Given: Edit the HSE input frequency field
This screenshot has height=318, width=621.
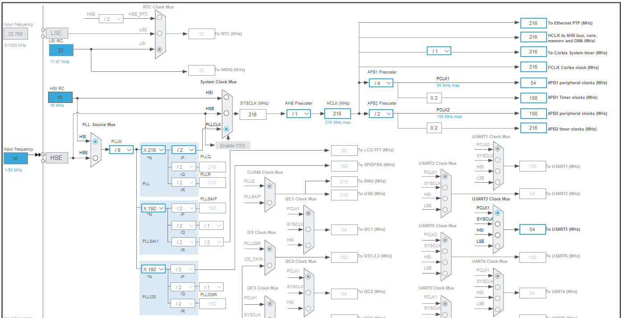Looking at the screenshot, I should pos(16,158).
